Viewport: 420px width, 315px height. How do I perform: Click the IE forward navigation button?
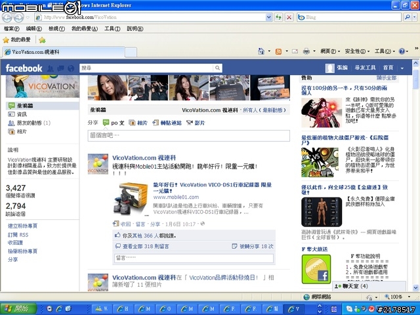click(x=18, y=18)
